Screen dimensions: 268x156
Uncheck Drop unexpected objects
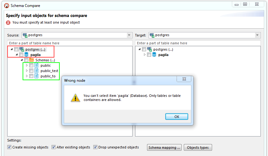coord(96,147)
